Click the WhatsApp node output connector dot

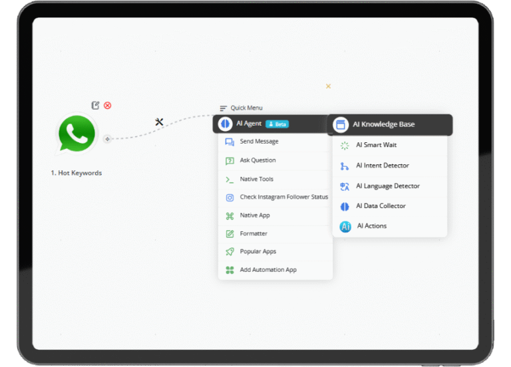point(107,139)
